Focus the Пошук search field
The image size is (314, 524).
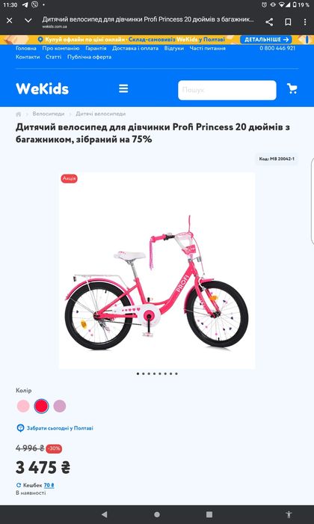click(227, 91)
